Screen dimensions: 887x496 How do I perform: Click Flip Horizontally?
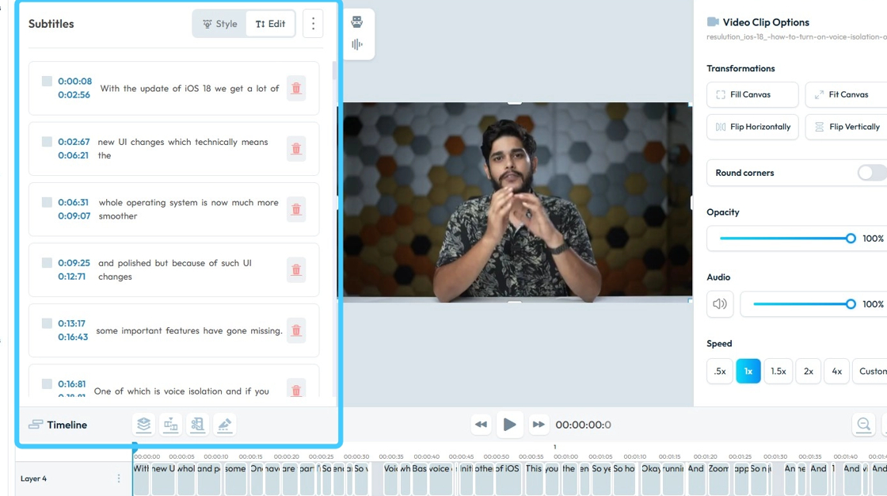(752, 127)
